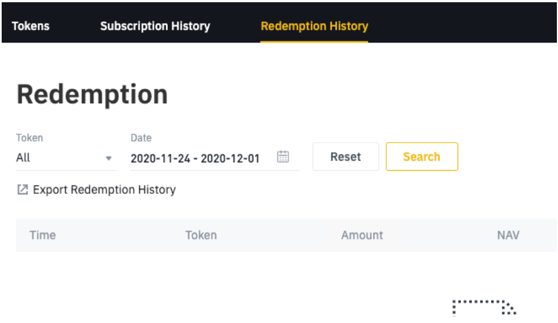Click the date range input field
Screen dimensions: 558x323
coord(214,158)
